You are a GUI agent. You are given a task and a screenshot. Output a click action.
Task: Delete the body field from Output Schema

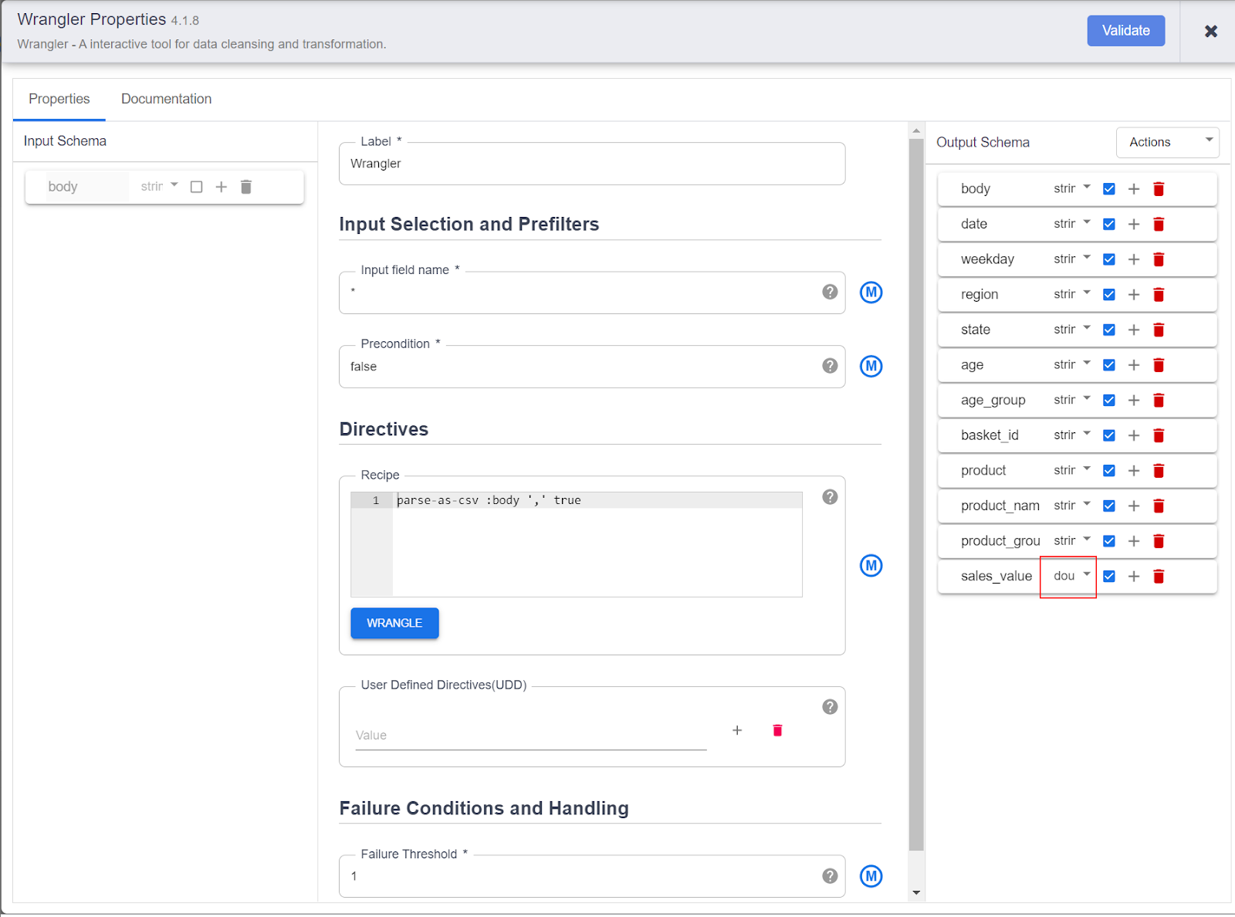tap(1159, 189)
